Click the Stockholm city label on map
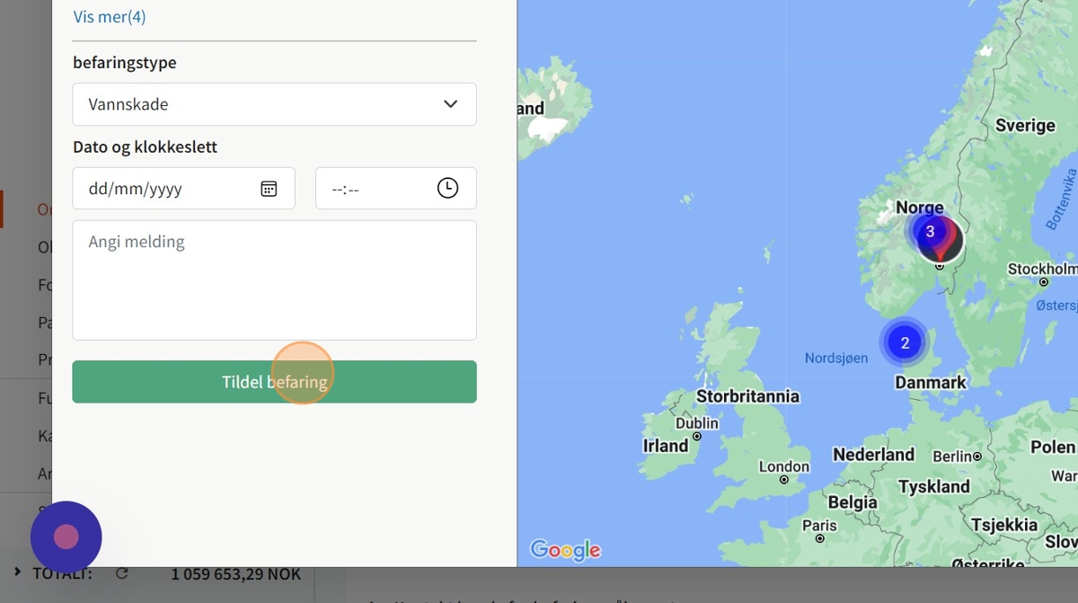Viewport: 1078px width, 603px height. tap(1042, 269)
